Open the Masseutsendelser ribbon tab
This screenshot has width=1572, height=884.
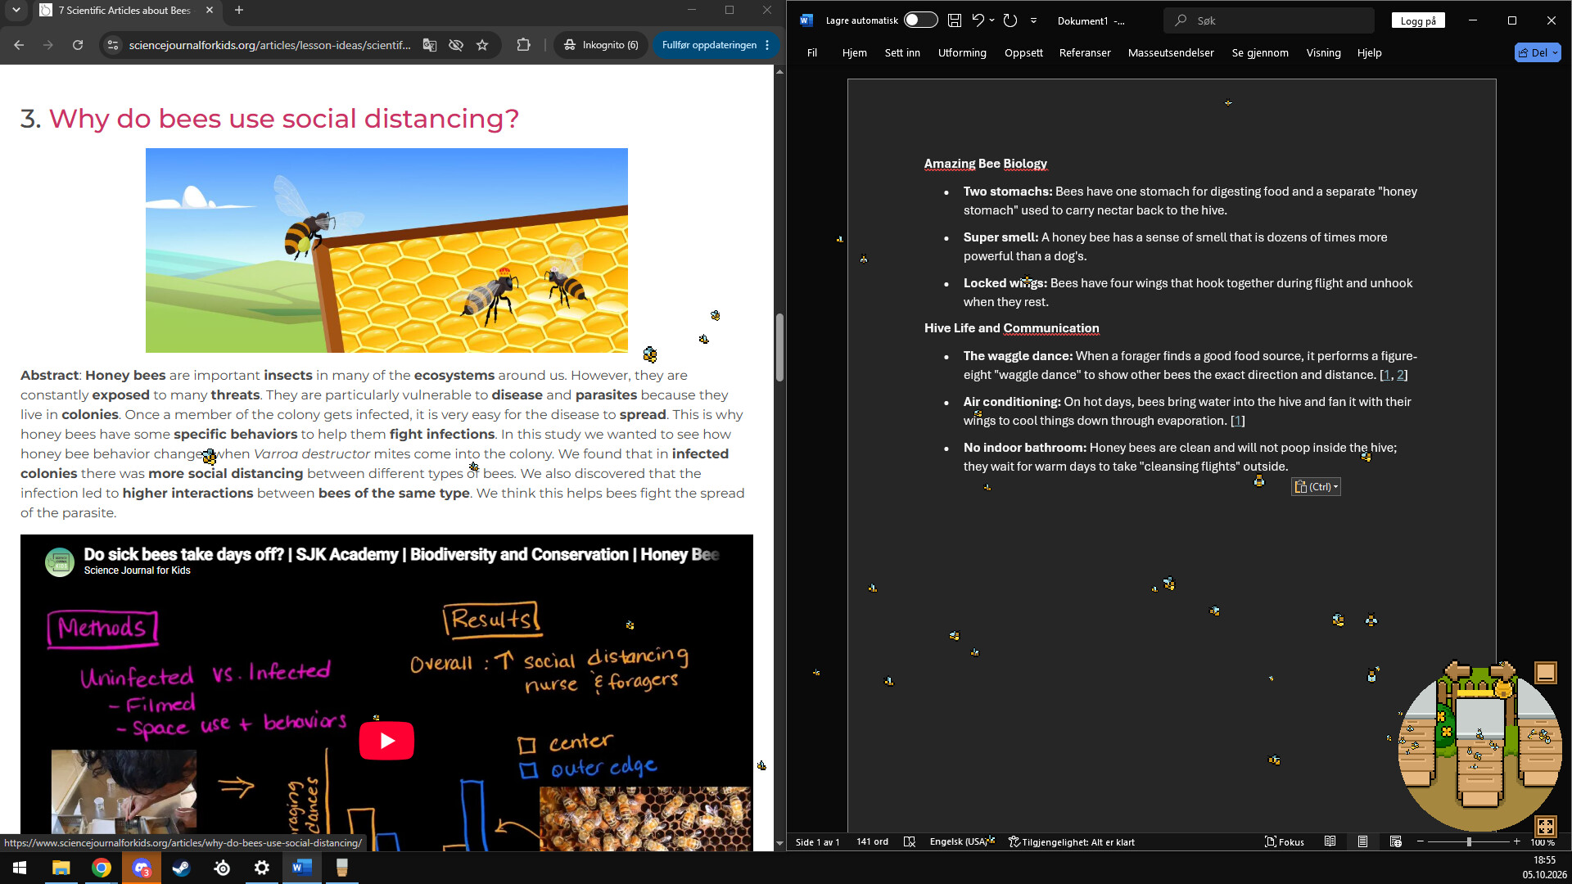pos(1171,52)
